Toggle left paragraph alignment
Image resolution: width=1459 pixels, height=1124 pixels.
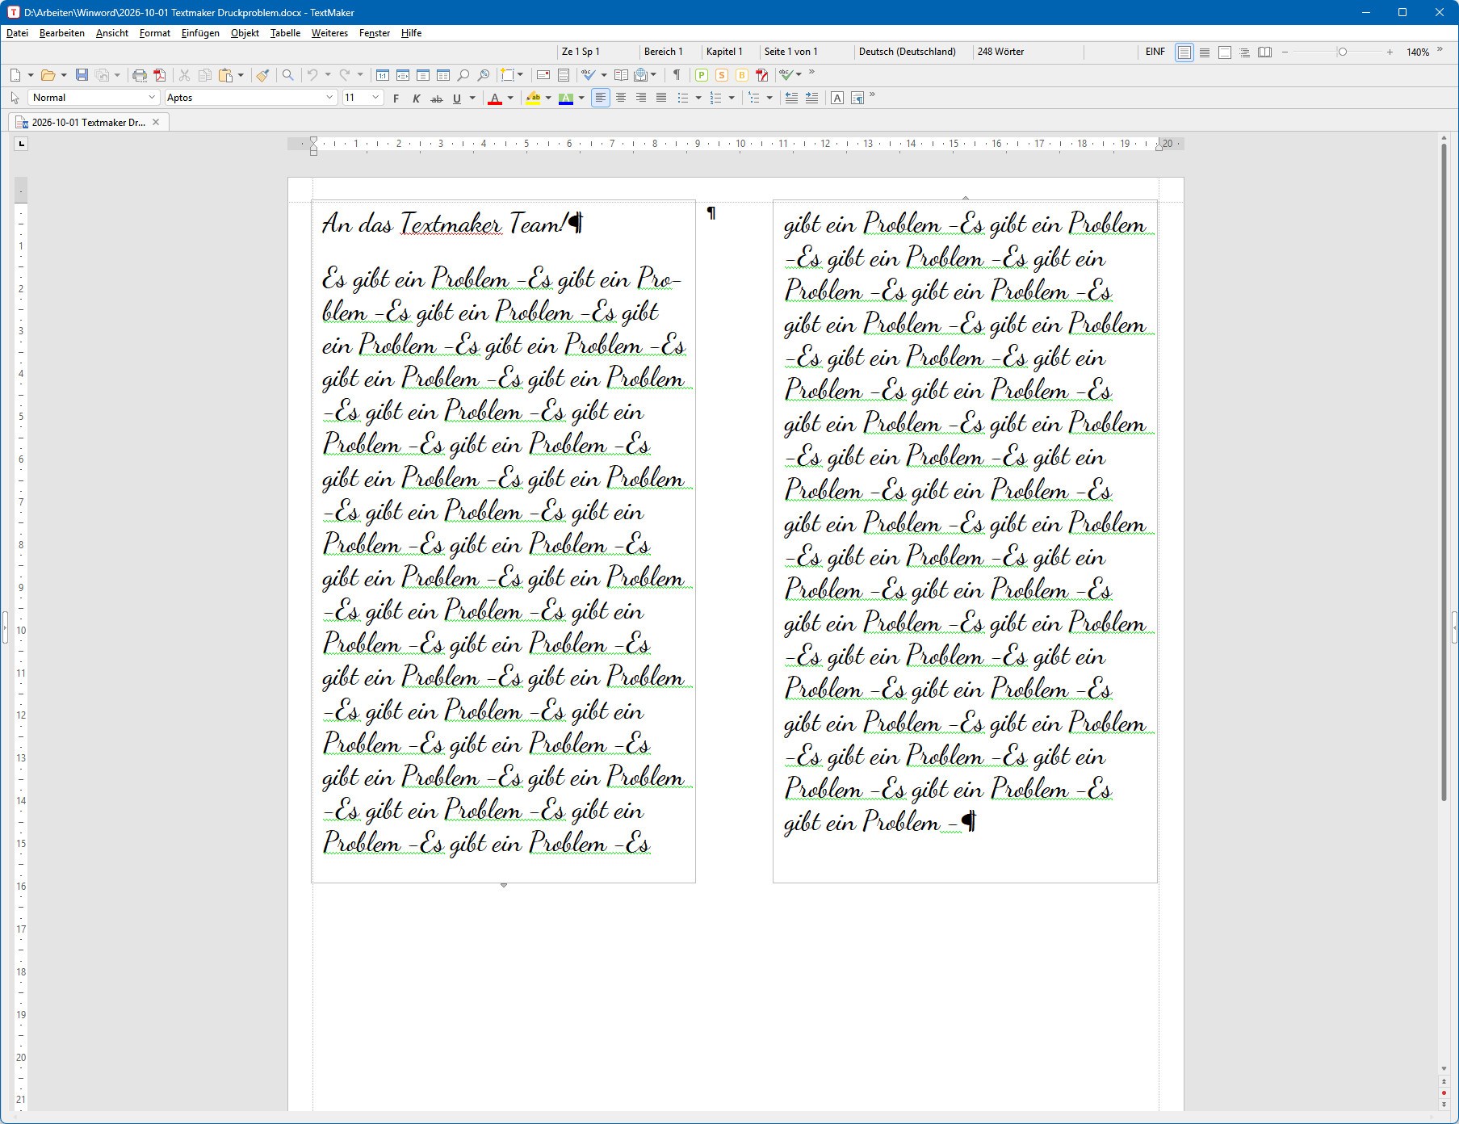601,98
